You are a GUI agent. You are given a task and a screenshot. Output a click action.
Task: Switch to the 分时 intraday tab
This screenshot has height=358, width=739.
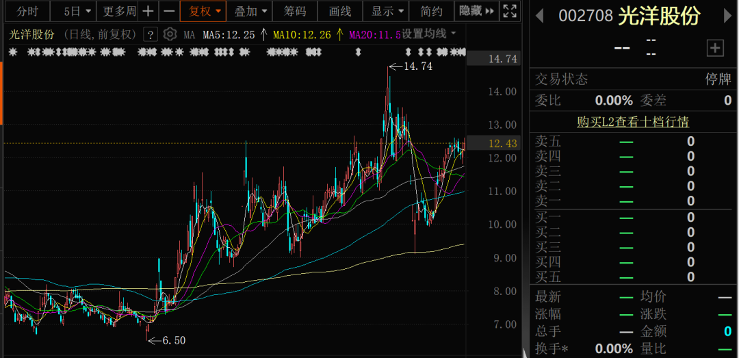click(27, 12)
